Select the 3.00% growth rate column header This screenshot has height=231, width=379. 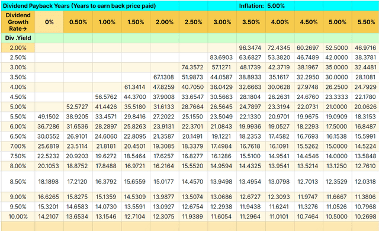tap(223, 22)
